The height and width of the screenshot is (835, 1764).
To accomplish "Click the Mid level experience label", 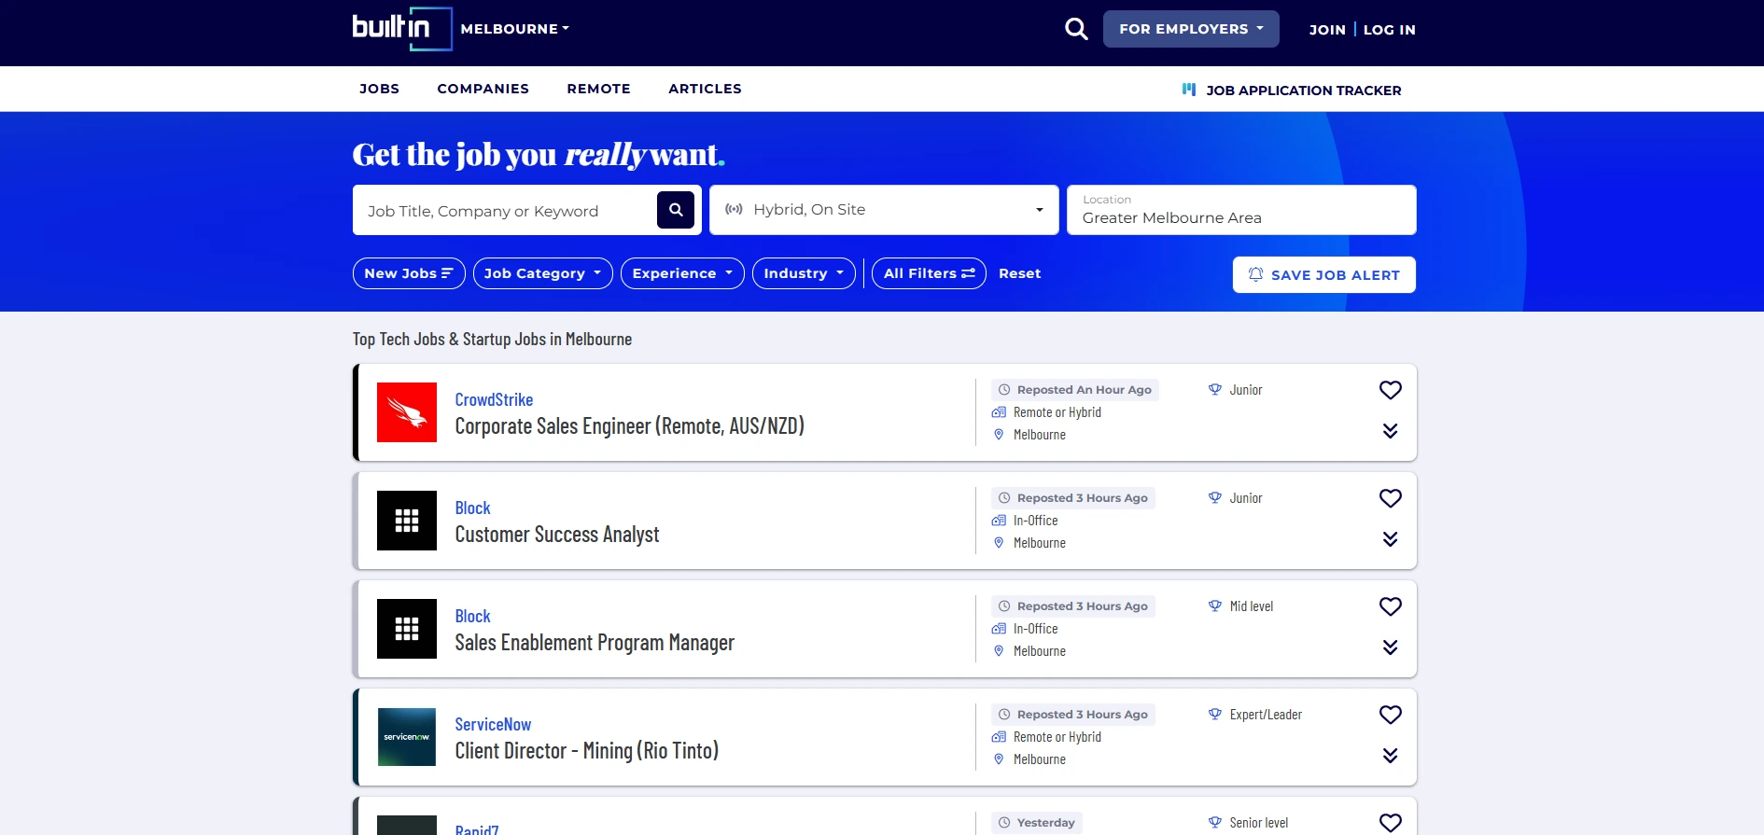I will [x=1252, y=606].
